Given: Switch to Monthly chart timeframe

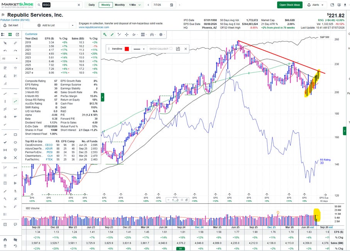Looking at the screenshot, I should [120, 5].
